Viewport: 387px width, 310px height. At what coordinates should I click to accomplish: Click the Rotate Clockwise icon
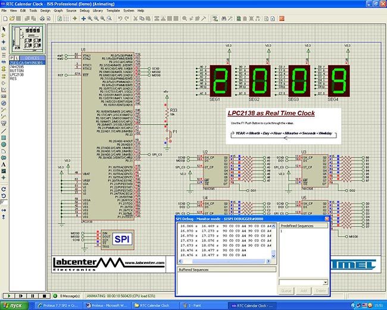coord(4,190)
